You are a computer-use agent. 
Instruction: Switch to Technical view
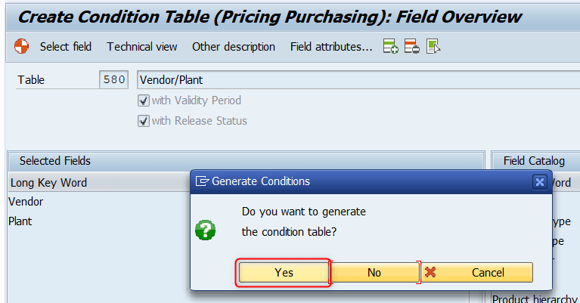coord(142,47)
